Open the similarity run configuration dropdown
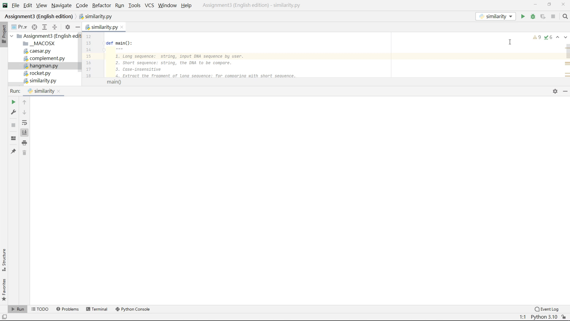The image size is (570, 321). pos(495,16)
